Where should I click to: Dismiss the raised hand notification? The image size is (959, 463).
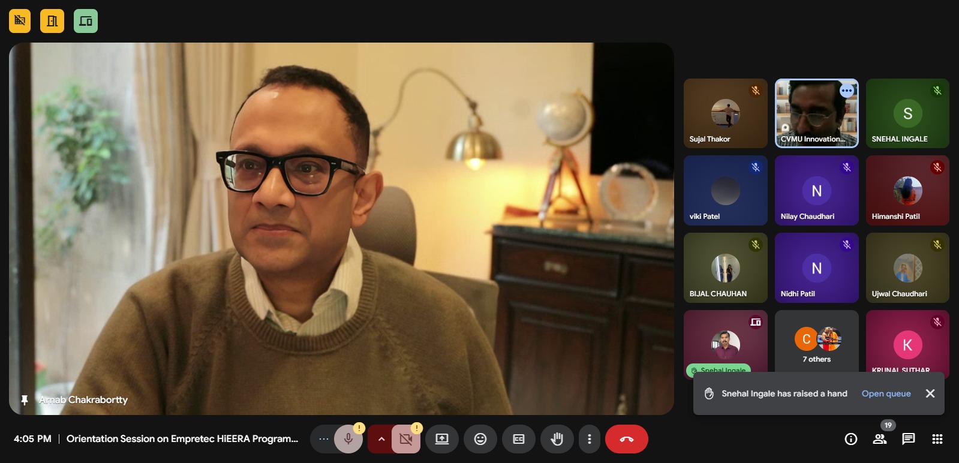point(930,393)
